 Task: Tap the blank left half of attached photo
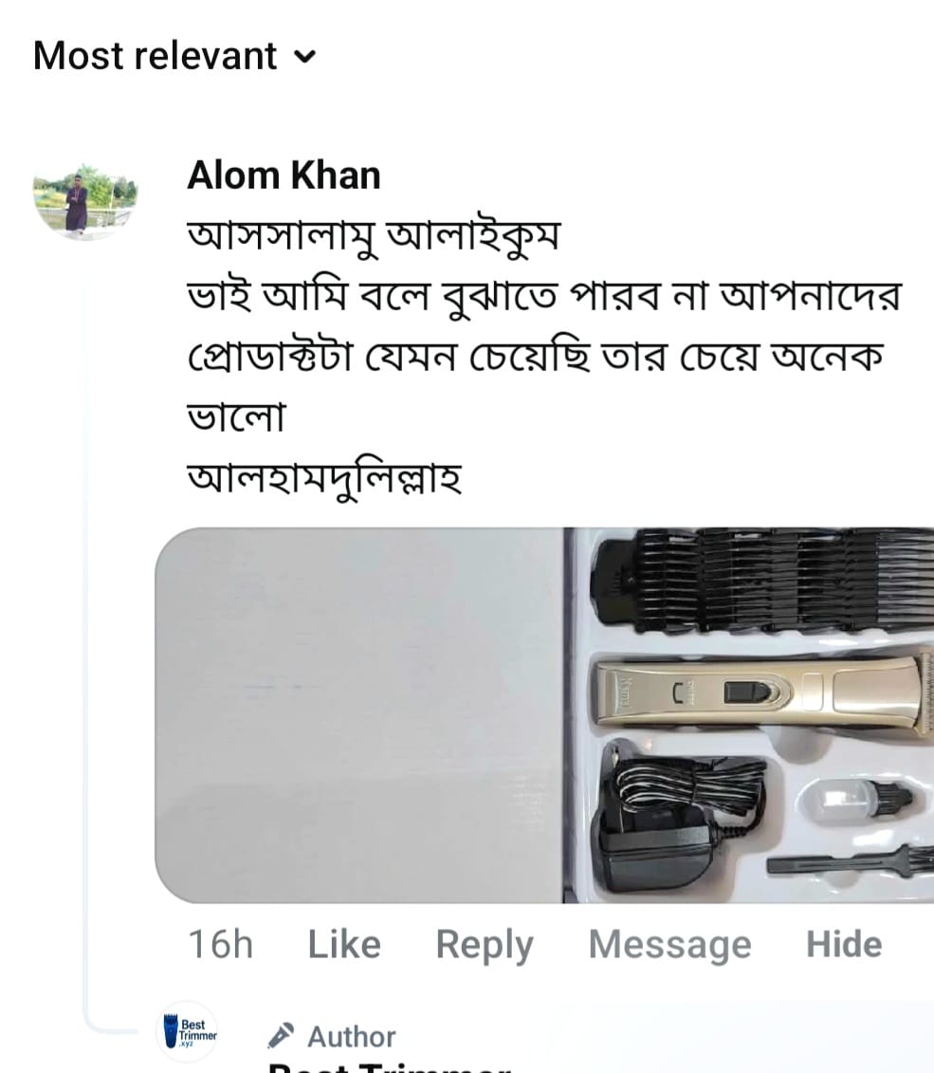pyautogui.click(x=359, y=715)
